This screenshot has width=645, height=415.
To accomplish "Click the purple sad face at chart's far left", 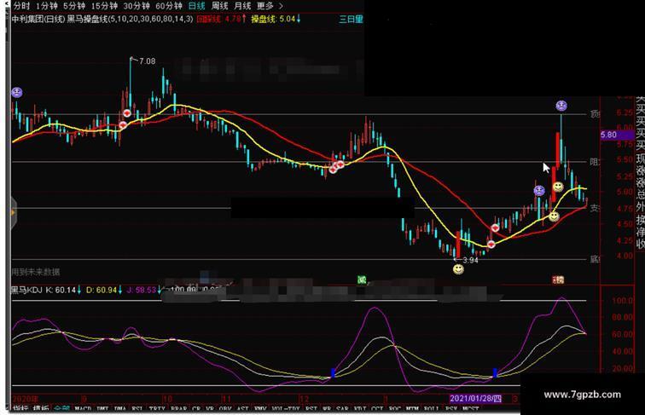I will click(x=16, y=92).
